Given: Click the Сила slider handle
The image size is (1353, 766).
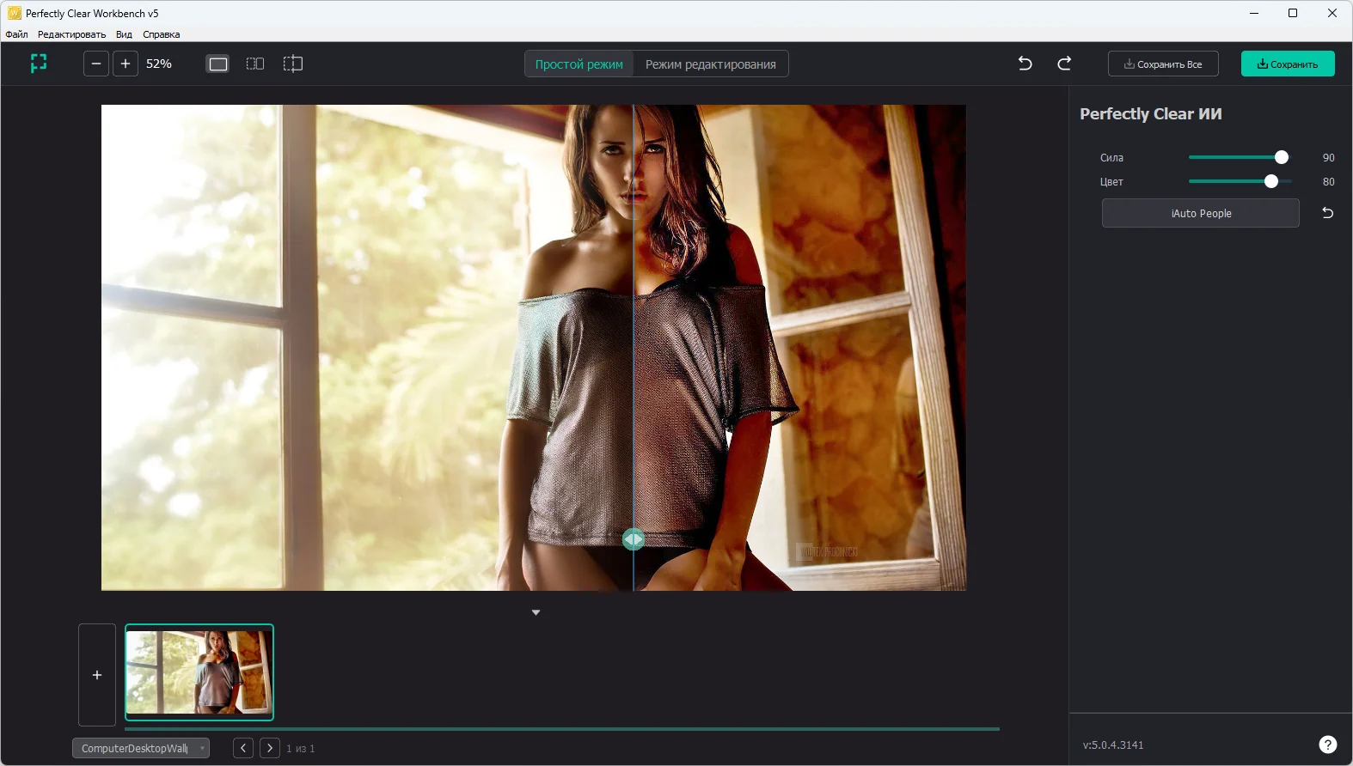Looking at the screenshot, I should pos(1282,157).
